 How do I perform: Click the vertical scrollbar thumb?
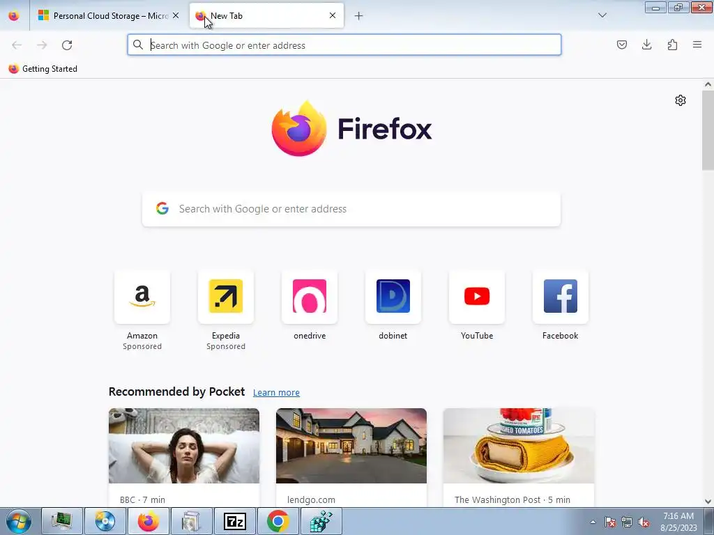point(708,130)
